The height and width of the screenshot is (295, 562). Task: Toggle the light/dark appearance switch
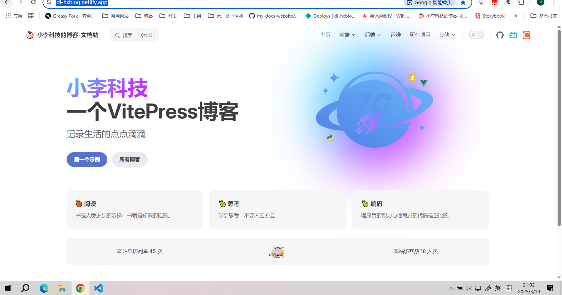476,35
